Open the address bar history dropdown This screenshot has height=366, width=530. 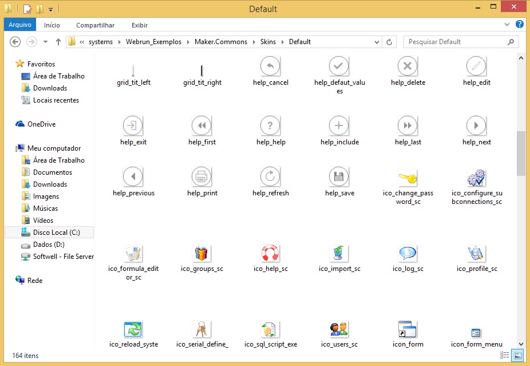pos(377,42)
